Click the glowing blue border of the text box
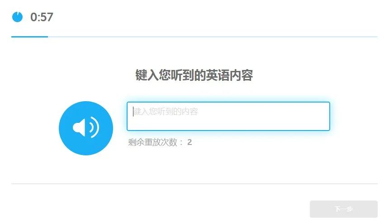 (x=228, y=102)
